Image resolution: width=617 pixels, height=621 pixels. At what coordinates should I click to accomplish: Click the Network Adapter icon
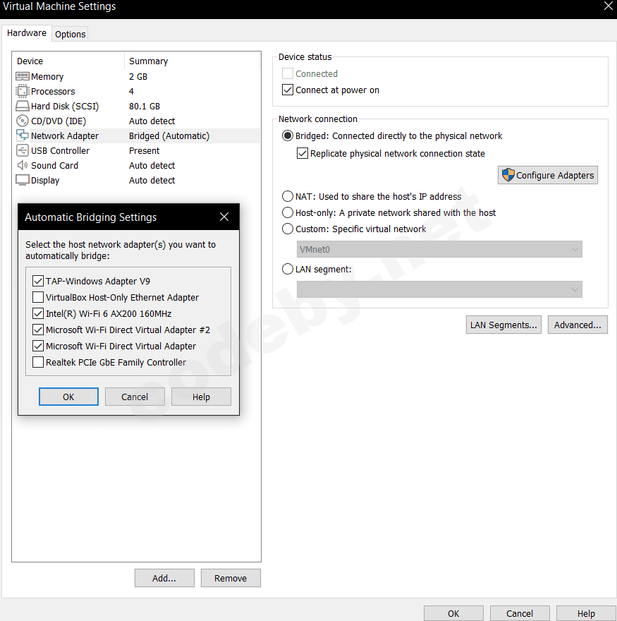22,135
